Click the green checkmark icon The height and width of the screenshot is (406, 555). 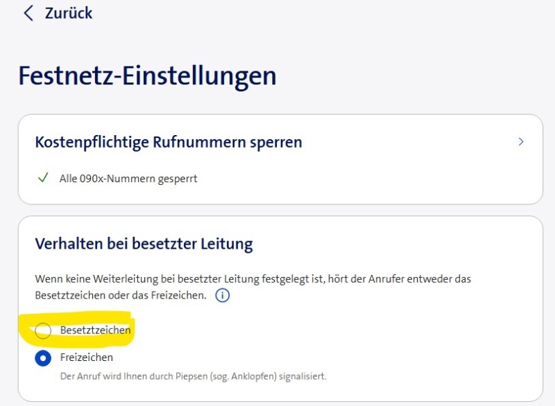click(x=43, y=178)
